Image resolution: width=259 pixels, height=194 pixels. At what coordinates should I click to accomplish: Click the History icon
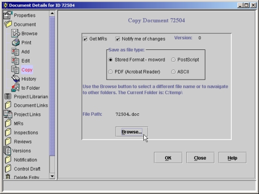[16, 79]
